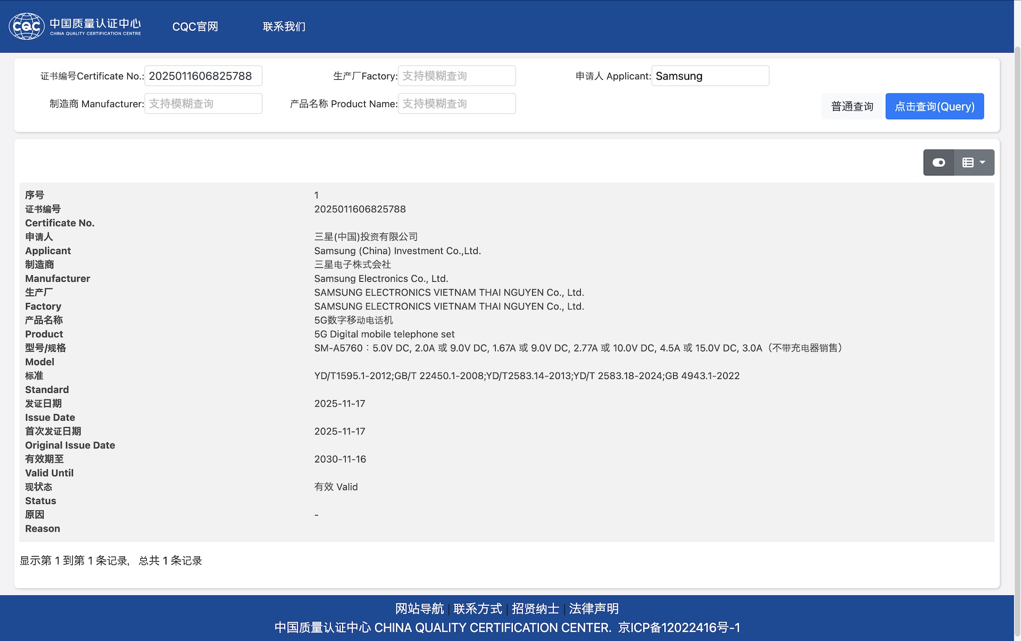Viewport: 1021px width, 641px height.
Task: Click the 有效 Valid status cell
Action: point(336,487)
